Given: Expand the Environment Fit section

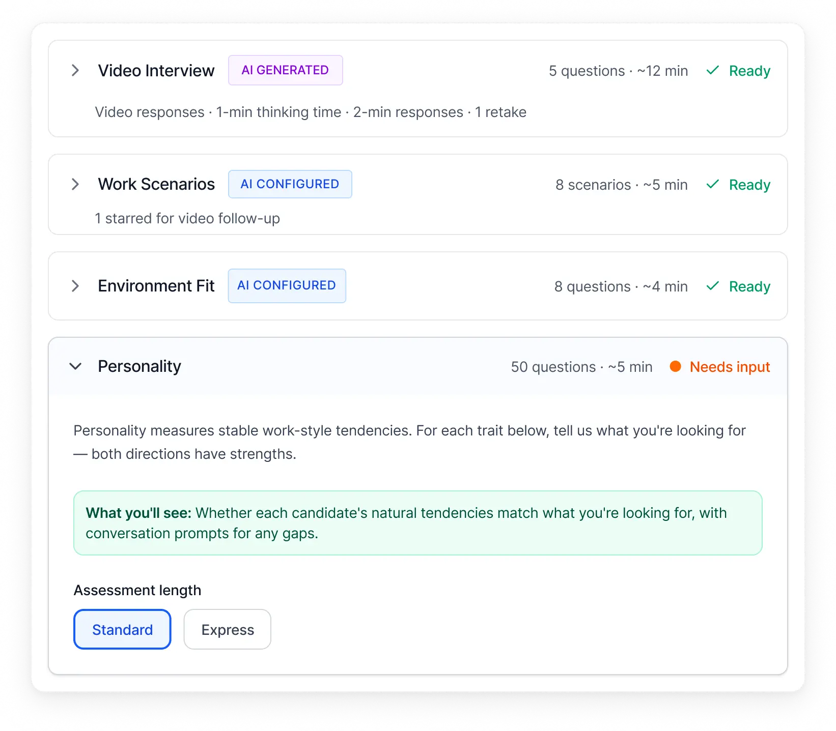Looking at the screenshot, I should coord(75,285).
